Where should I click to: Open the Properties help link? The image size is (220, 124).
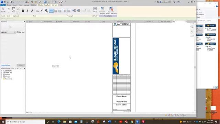click(x=5, y=65)
